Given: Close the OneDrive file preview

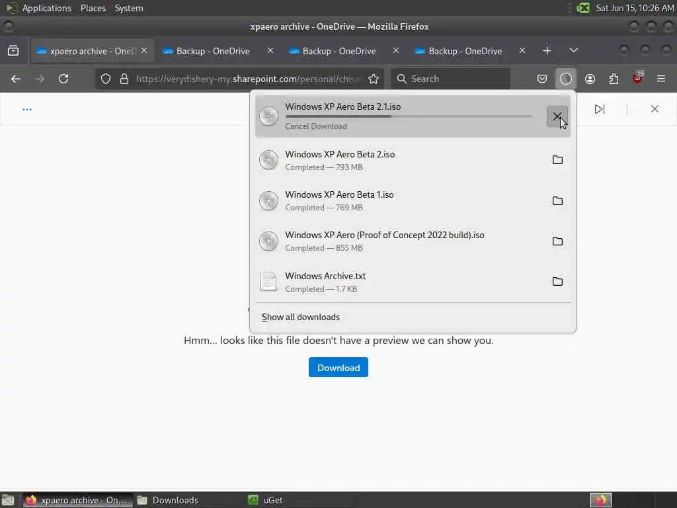Looking at the screenshot, I should [655, 109].
